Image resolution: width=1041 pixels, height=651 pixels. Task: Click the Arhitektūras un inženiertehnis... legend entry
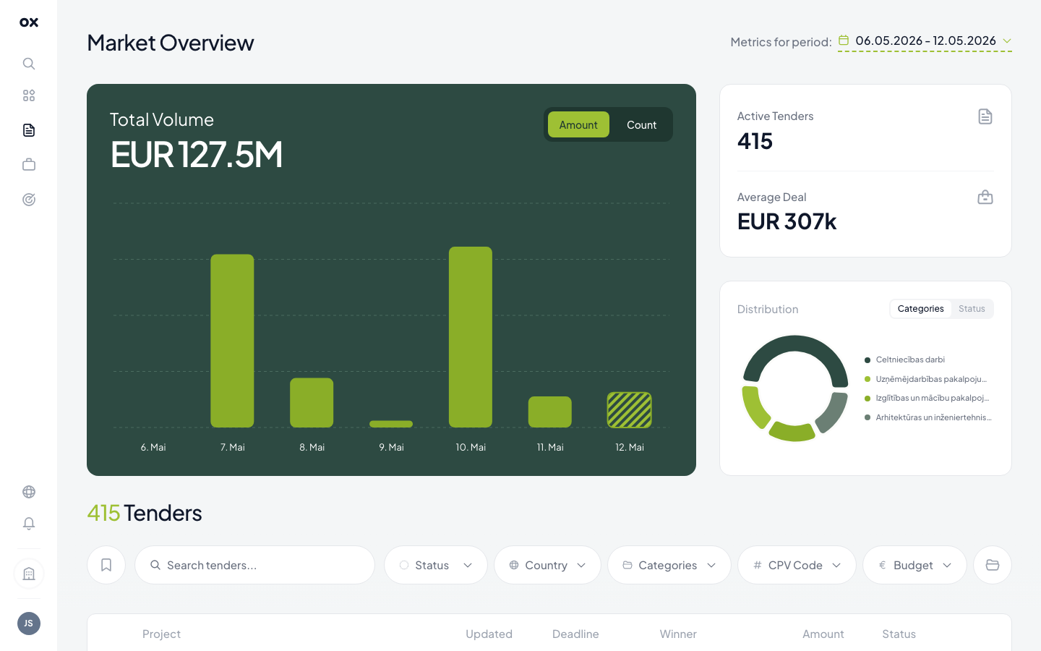[x=928, y=417]
